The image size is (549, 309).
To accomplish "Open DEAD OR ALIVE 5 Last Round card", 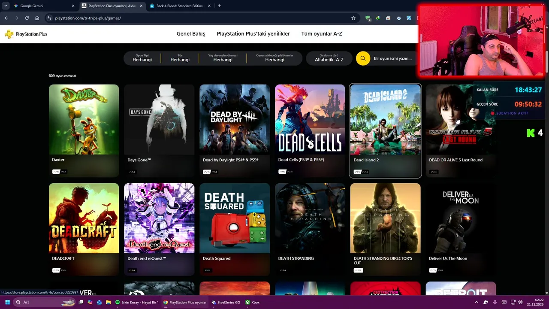I will tap(461, 131).
